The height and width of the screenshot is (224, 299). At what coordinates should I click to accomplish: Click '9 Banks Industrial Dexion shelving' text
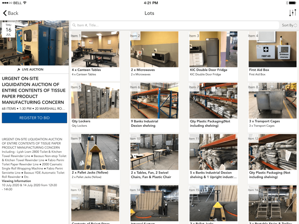(144, 123)
